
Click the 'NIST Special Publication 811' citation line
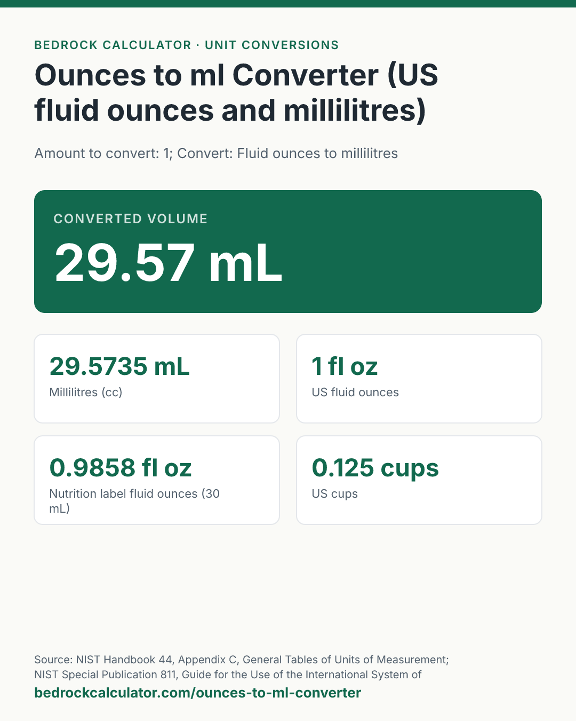[x=228, y=675]
